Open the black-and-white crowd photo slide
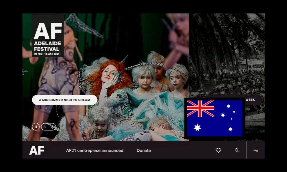The height and width of the screenshot is (172, 287). point(227,55)
